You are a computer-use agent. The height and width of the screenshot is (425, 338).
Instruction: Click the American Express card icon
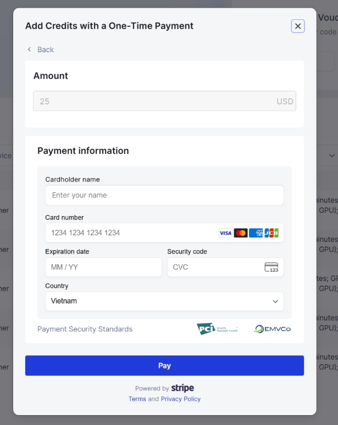point(256,233)
